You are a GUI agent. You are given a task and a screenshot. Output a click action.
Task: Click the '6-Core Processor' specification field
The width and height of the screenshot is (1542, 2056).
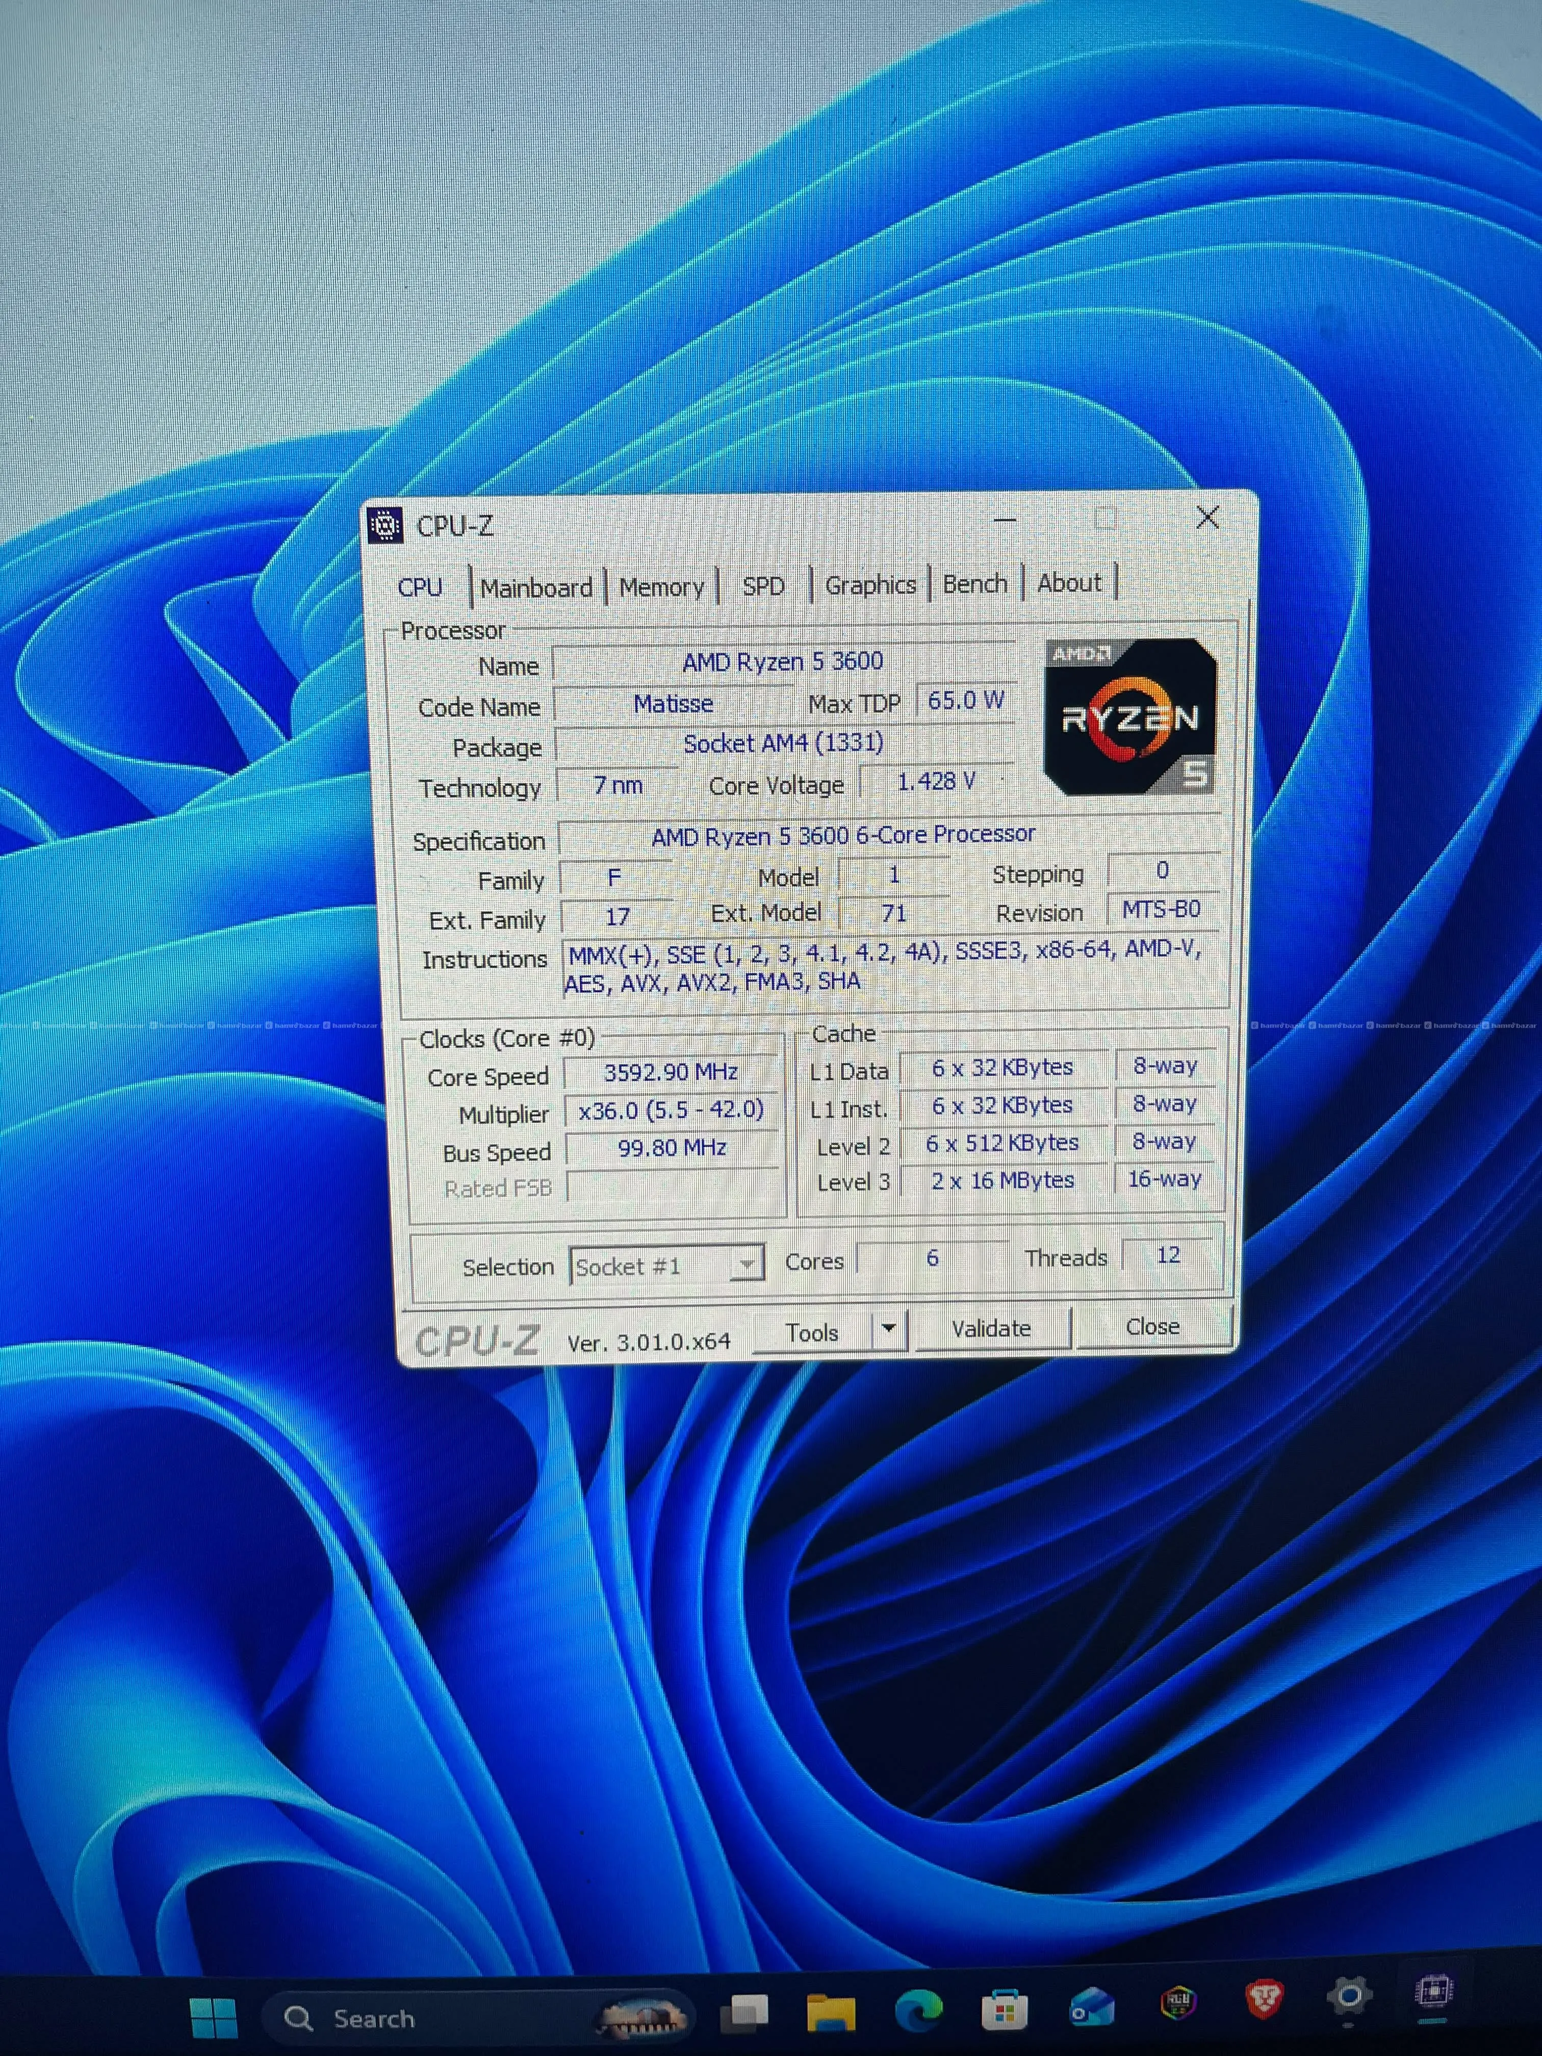[890, 835]
